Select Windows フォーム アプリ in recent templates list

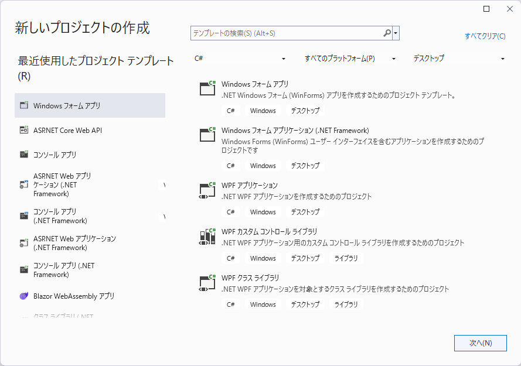(x=90, y=105)
